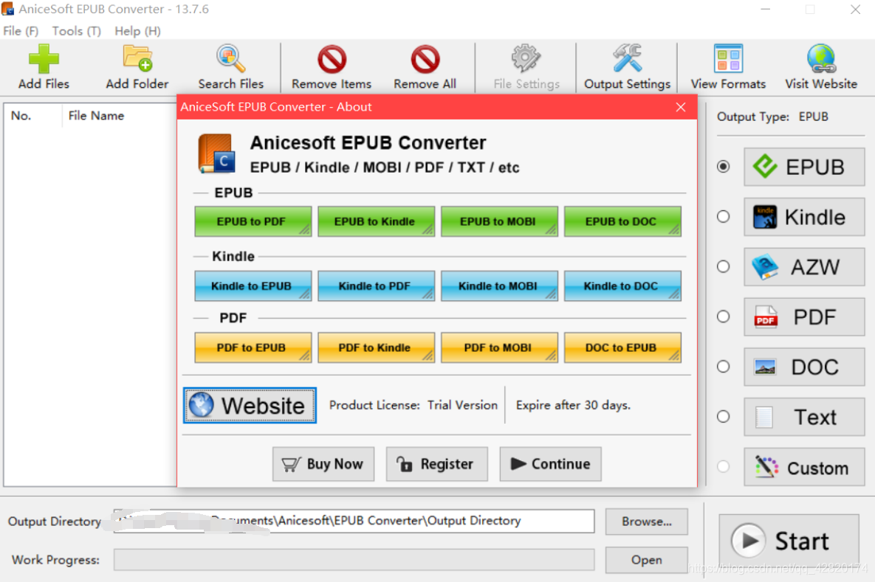Open View Formats in the toolbar

click(x=728, y=67)
